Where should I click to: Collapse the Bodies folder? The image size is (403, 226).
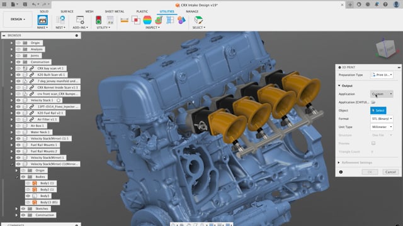(17, 177)
